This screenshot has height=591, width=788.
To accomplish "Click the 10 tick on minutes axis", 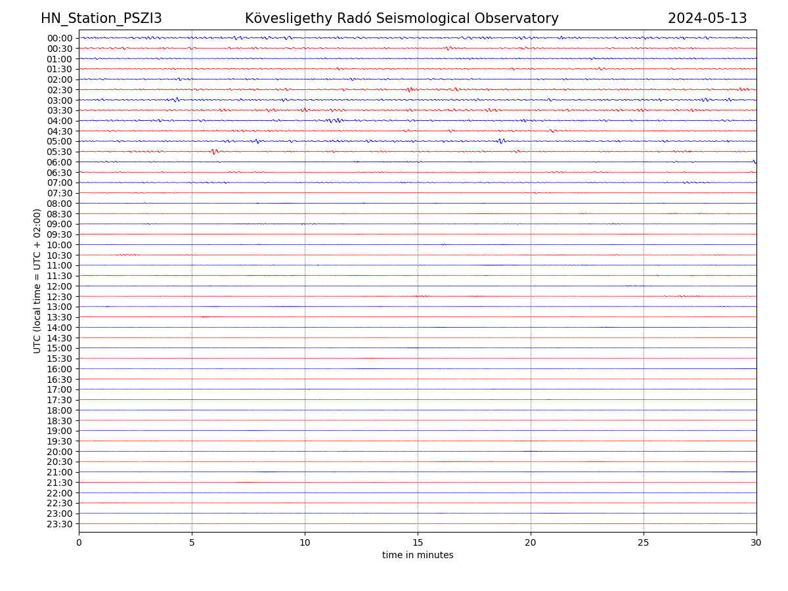I will [x=305, y=543].
